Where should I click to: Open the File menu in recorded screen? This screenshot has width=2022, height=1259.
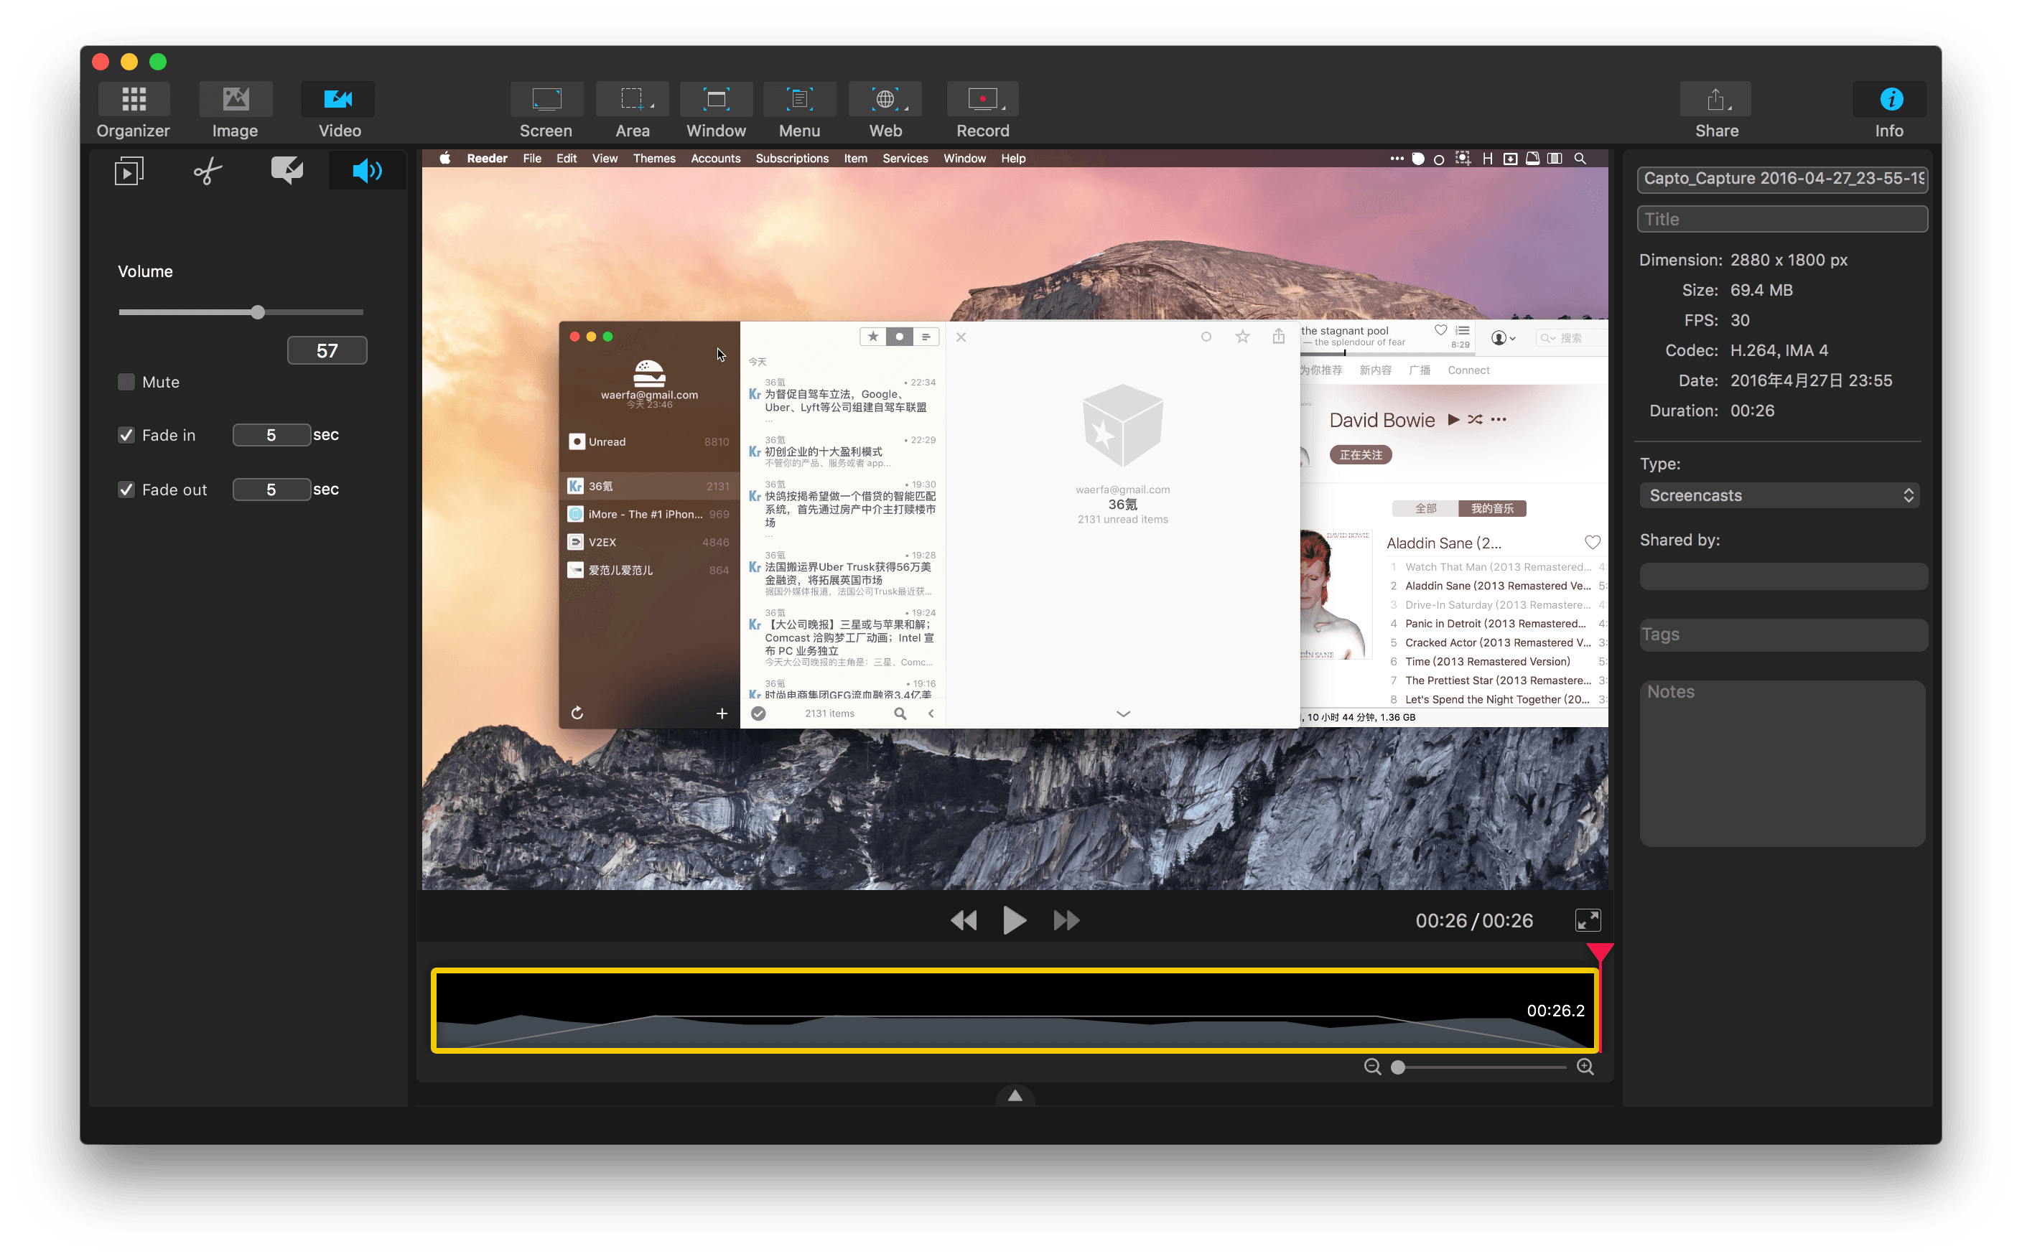click(531, 158)
